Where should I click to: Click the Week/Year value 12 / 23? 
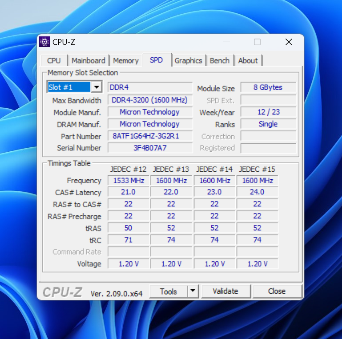268,112
